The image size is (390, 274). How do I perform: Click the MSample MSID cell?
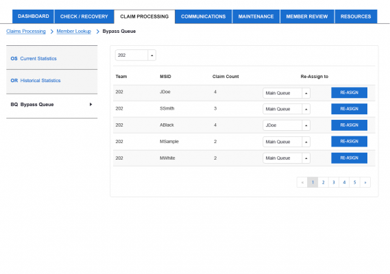tap(169, 142)
